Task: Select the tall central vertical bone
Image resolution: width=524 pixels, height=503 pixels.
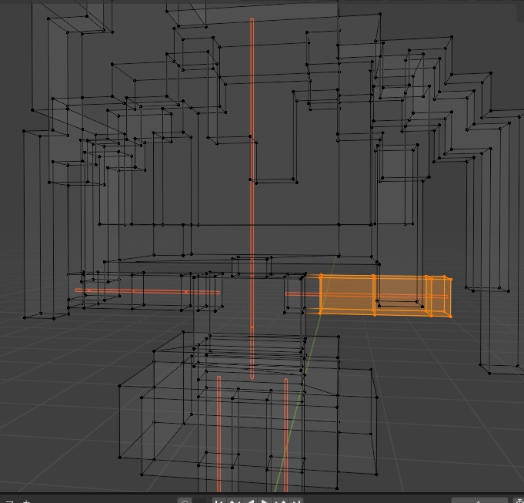Action: 252,199
